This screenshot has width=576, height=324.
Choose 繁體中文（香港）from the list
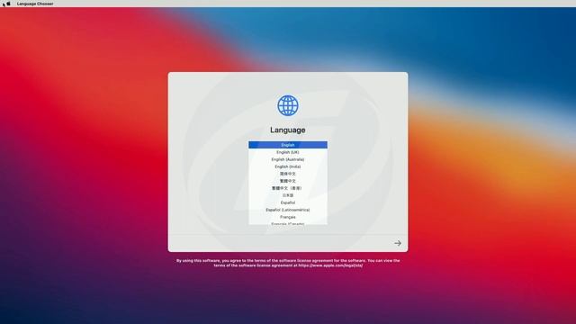coord(288,188)
